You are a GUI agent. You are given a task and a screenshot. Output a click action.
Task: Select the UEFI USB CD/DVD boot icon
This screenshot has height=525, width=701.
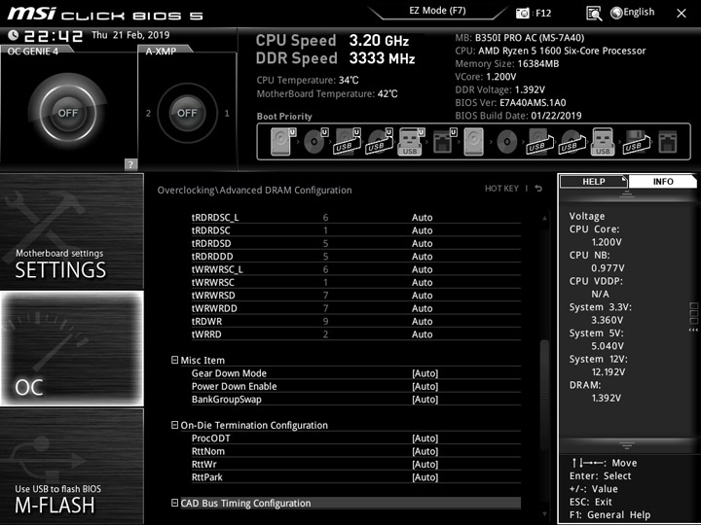click(379, 142)
